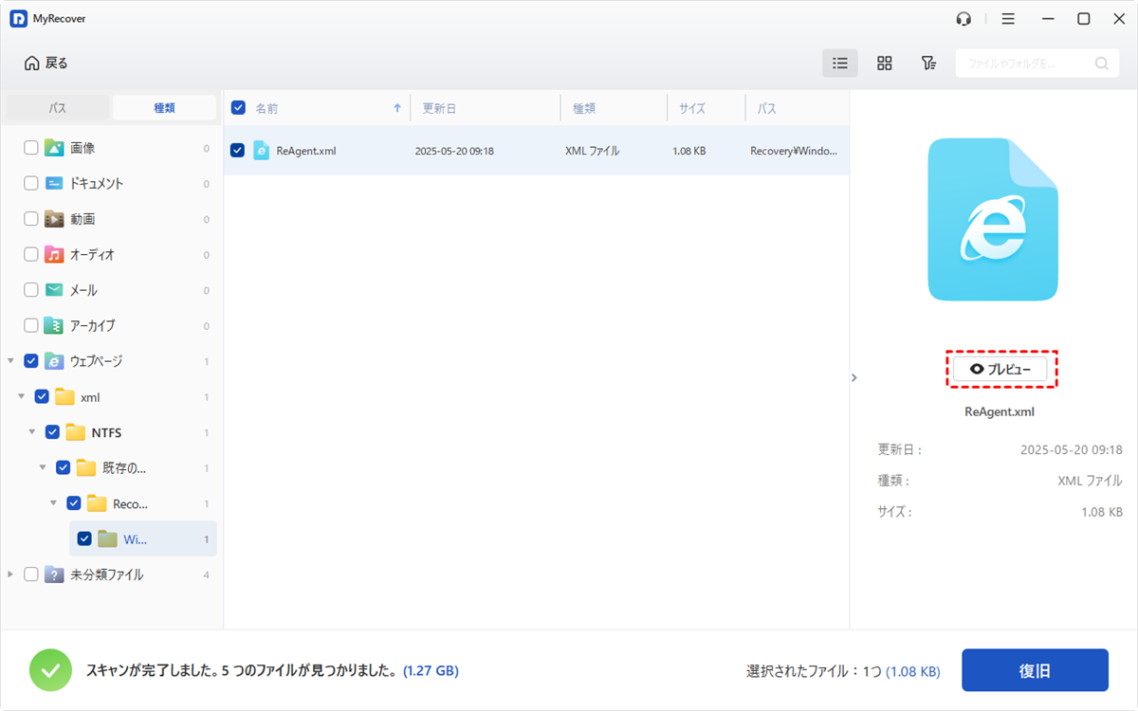Uncheck the ReAgent.xml row checkbox
The width and height of the screenshot is (1138, 711).
click(x=238, y=150)
